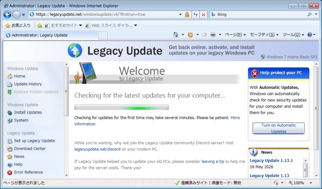Open search provider dropdown arrow
The image size is (322, 189).
click(x=316, y=14)
